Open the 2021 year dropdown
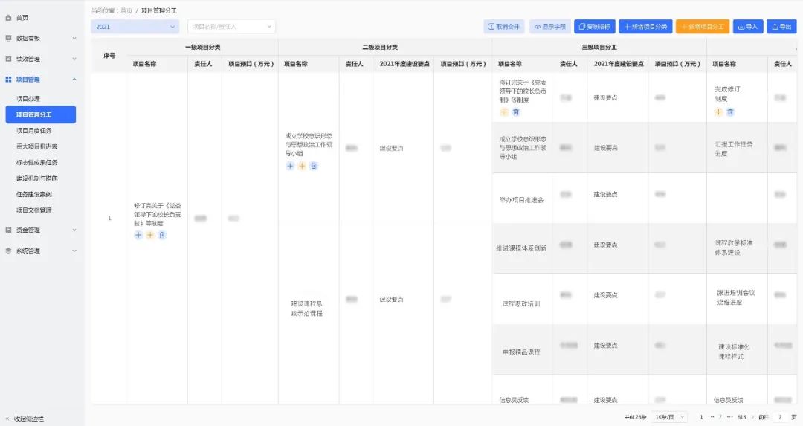The image size is (803, 426). [135, 27]
